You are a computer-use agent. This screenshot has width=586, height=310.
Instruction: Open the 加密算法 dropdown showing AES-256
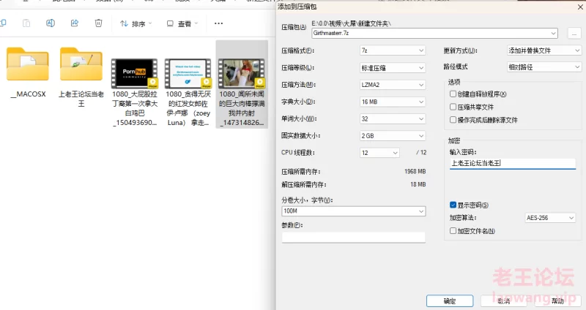[550, 218]
